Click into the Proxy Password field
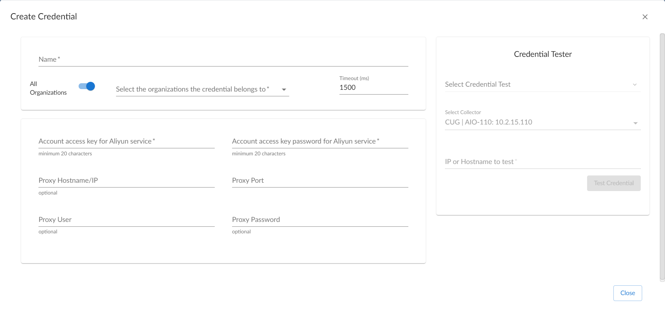The width and height of the screenshot is (665, 310). [320, 220]
